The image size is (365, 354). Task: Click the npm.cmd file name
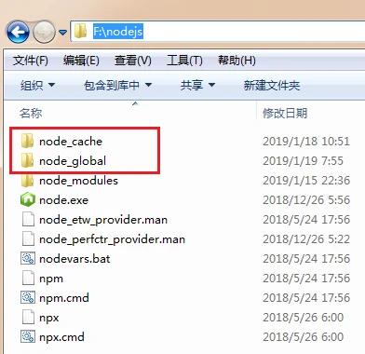[64, 298]
